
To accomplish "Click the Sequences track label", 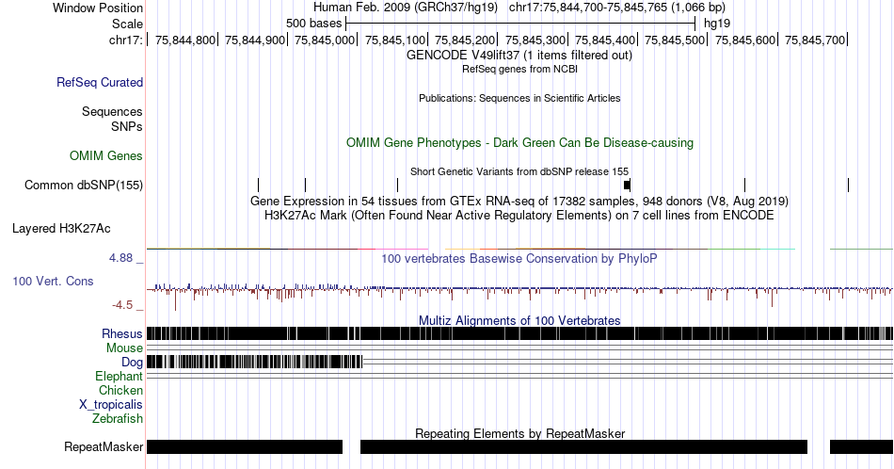I will click(112, 112).
